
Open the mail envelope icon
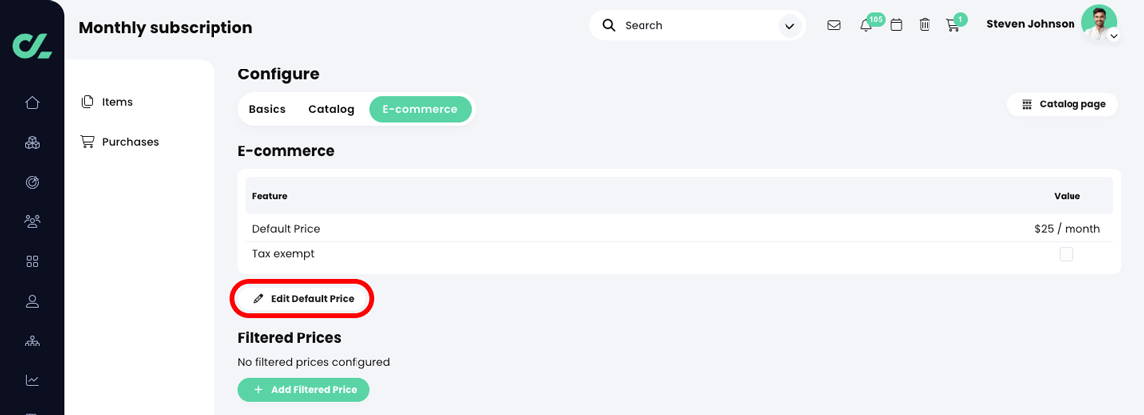pos(834,25)
